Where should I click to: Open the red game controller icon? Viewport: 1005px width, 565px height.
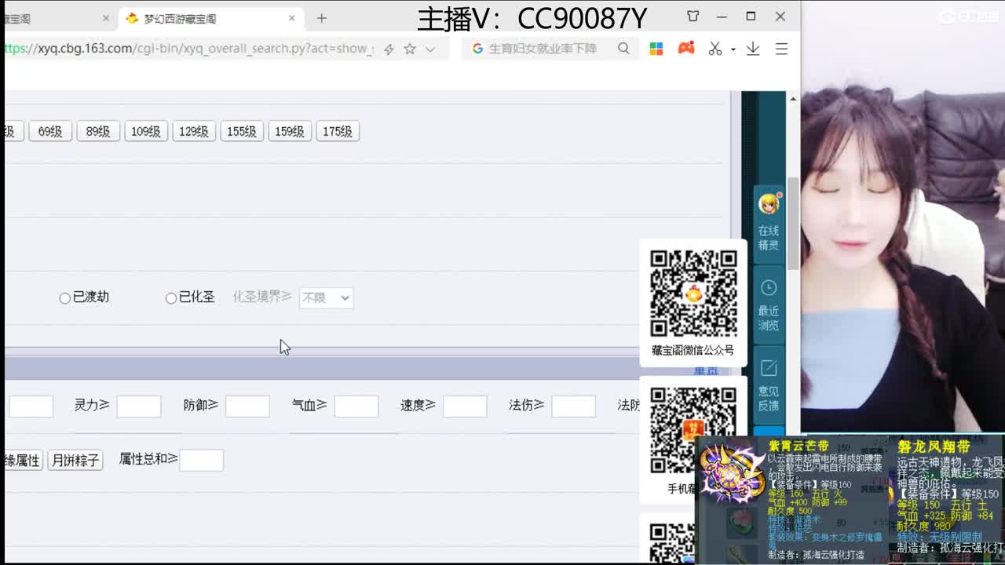686,48
